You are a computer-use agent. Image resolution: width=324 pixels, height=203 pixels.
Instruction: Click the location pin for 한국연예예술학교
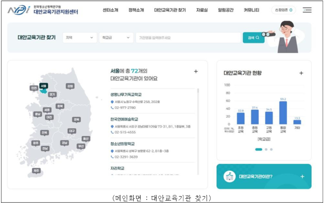pyautogui.click(x=112, y=126)
